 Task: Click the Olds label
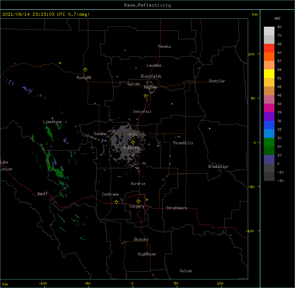click(133, 135)
